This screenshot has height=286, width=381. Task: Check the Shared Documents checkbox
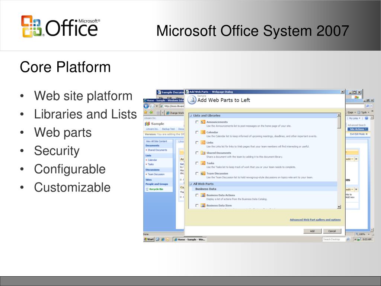197,153
